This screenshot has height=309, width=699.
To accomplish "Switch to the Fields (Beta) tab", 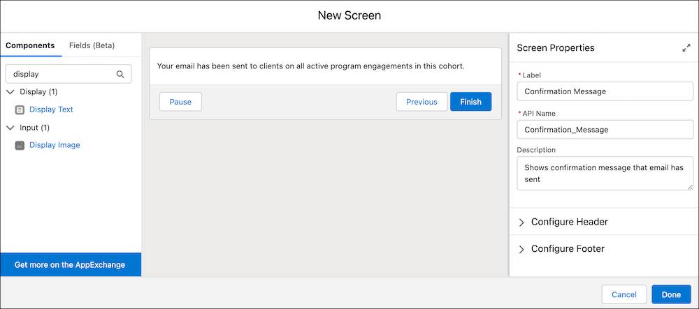I will coord(92,45).
